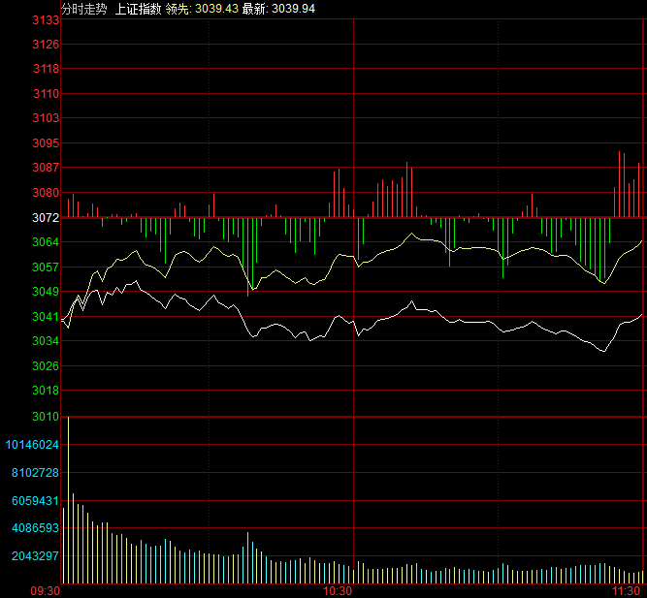Click the tallest yellow opening volume bar
647x598 pixels.
(x=68, y=499)
